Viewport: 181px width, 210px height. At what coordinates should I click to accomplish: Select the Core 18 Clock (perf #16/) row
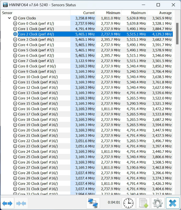(93, 119)
